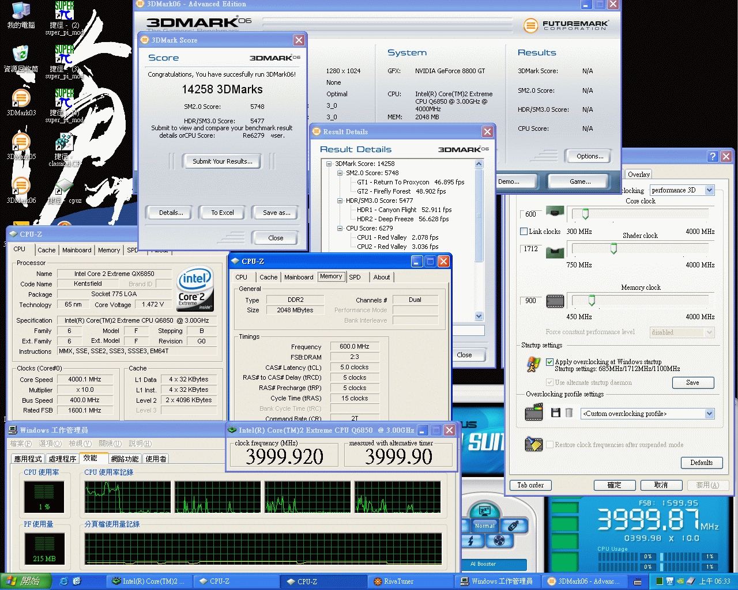Switch to the Cache tab in front CPU-Z

click(x=268, y=277)
